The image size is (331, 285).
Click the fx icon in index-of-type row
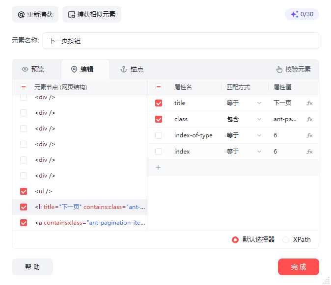coord(309,135)
